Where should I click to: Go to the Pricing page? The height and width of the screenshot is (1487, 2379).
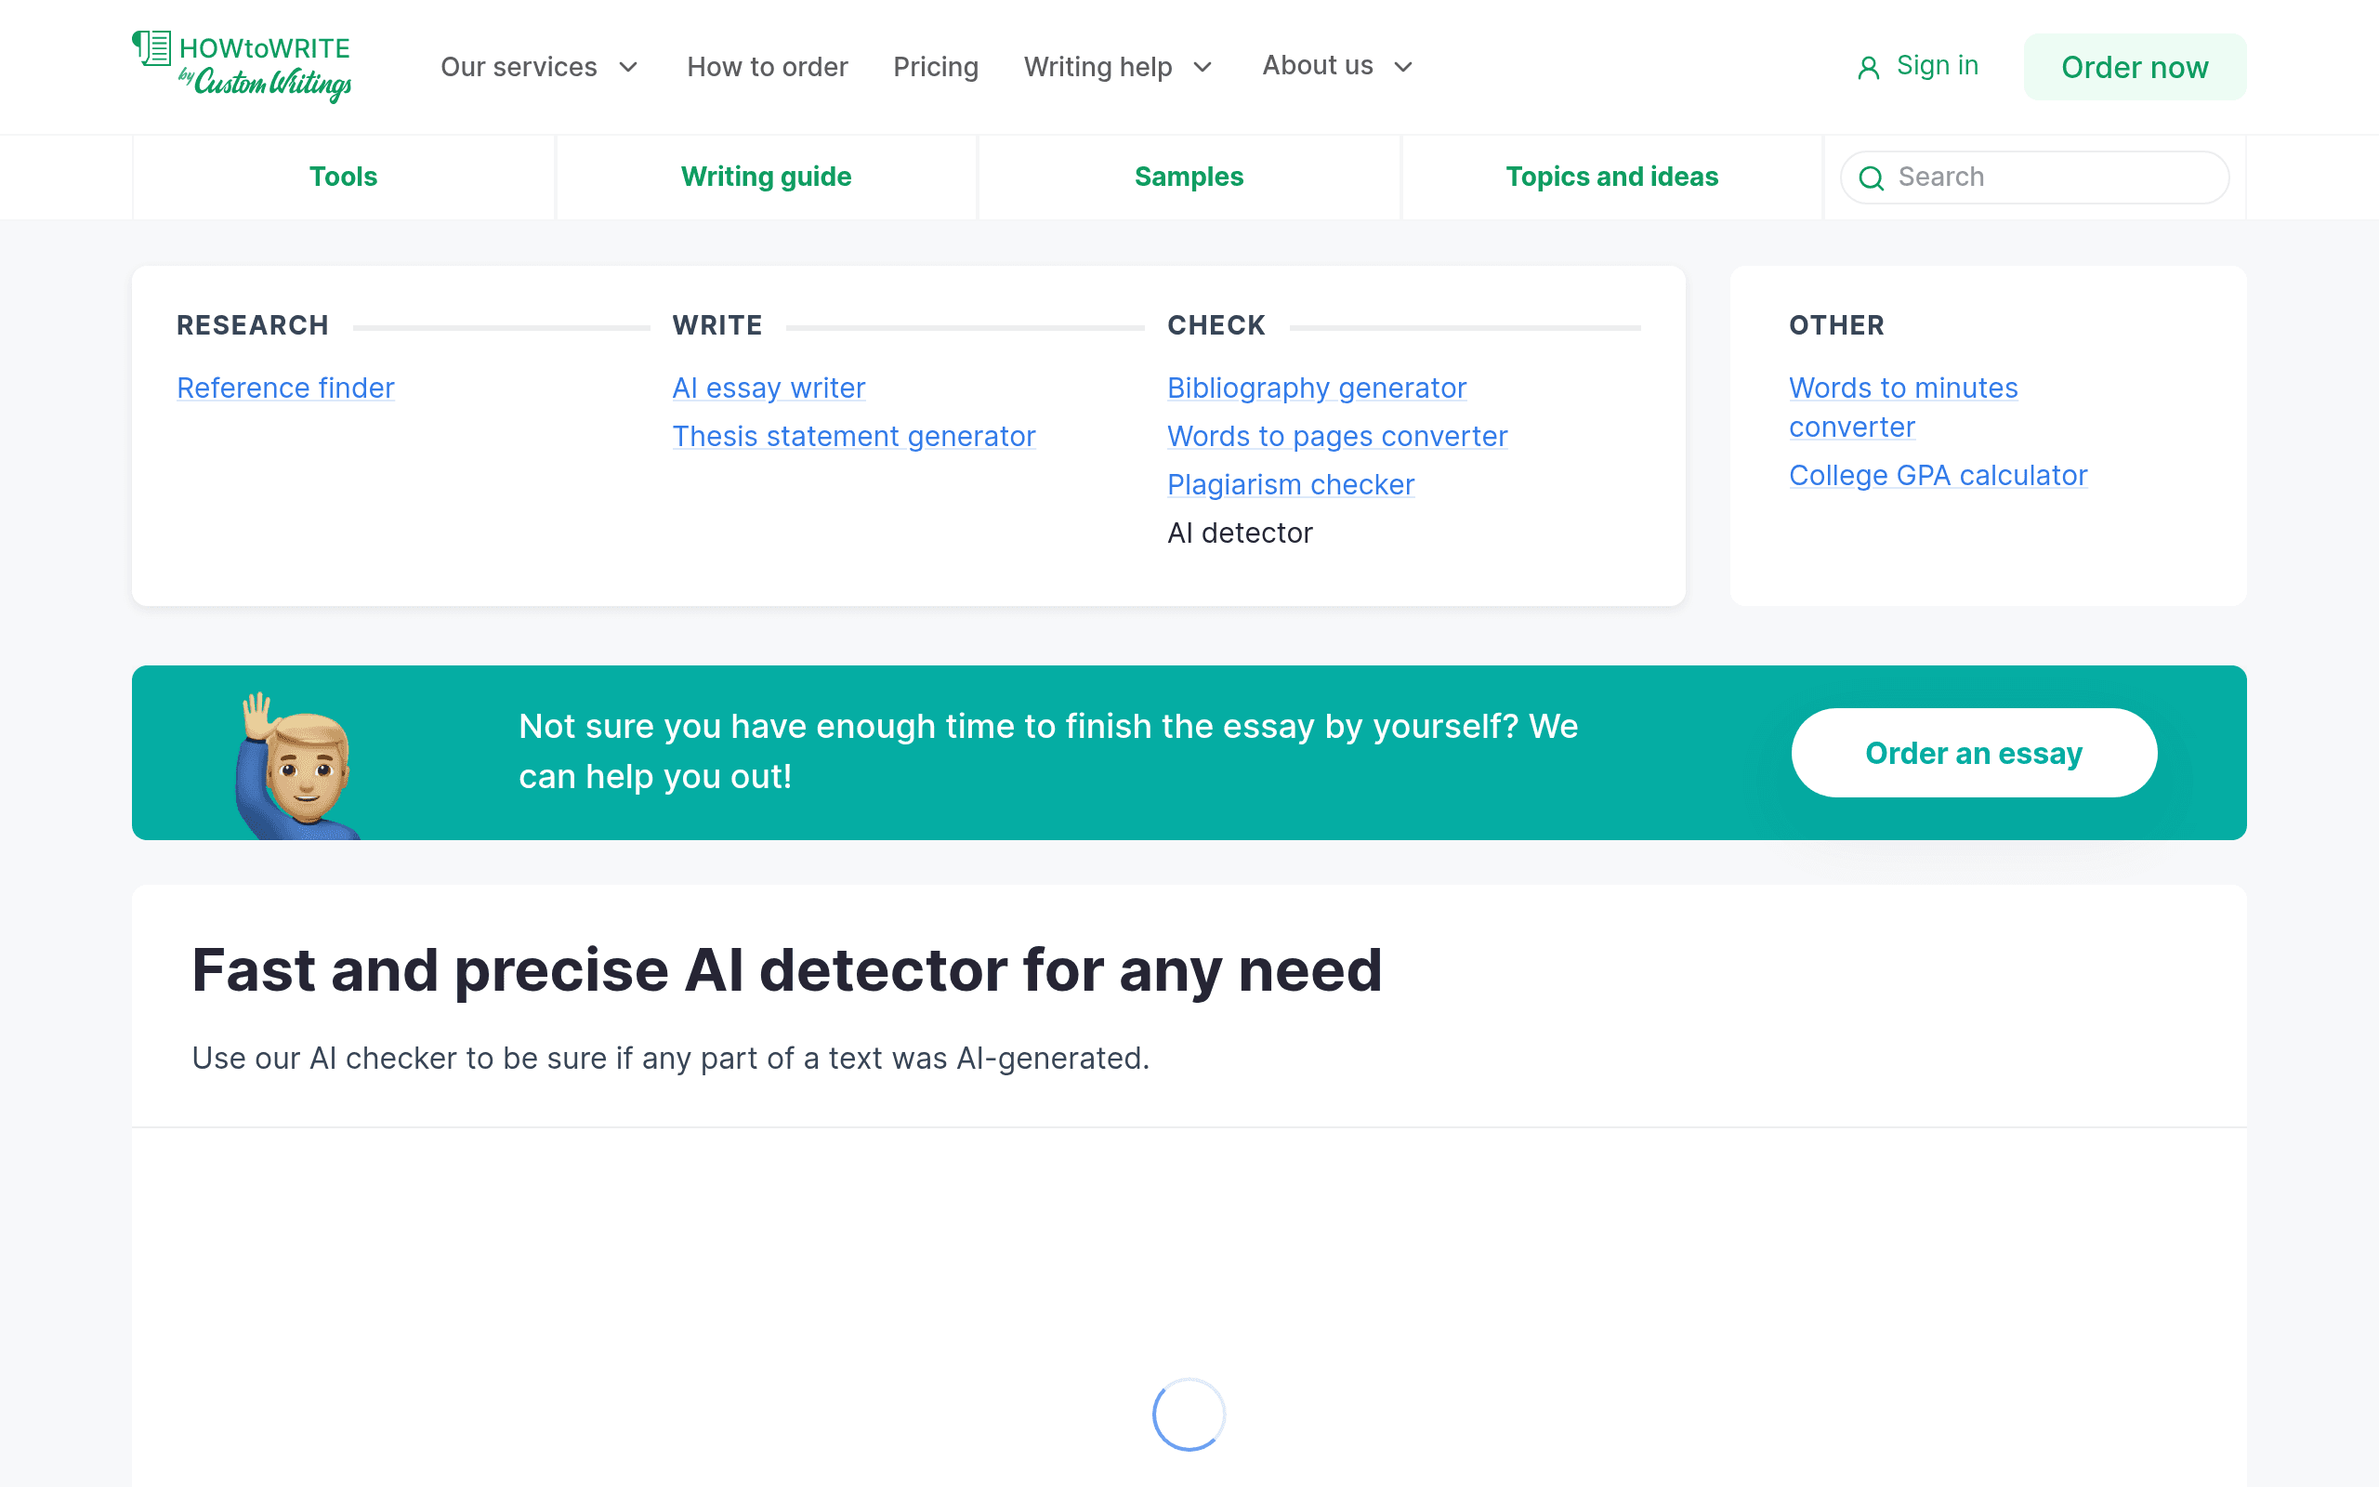tap(935, 67)
